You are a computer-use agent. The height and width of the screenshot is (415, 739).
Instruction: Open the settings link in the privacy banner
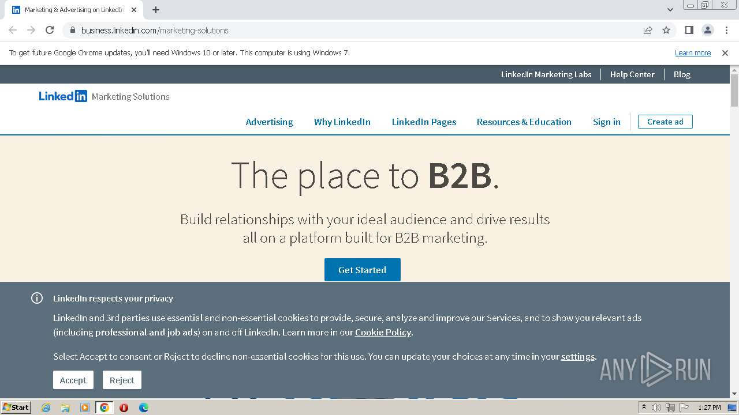(578, 356)
